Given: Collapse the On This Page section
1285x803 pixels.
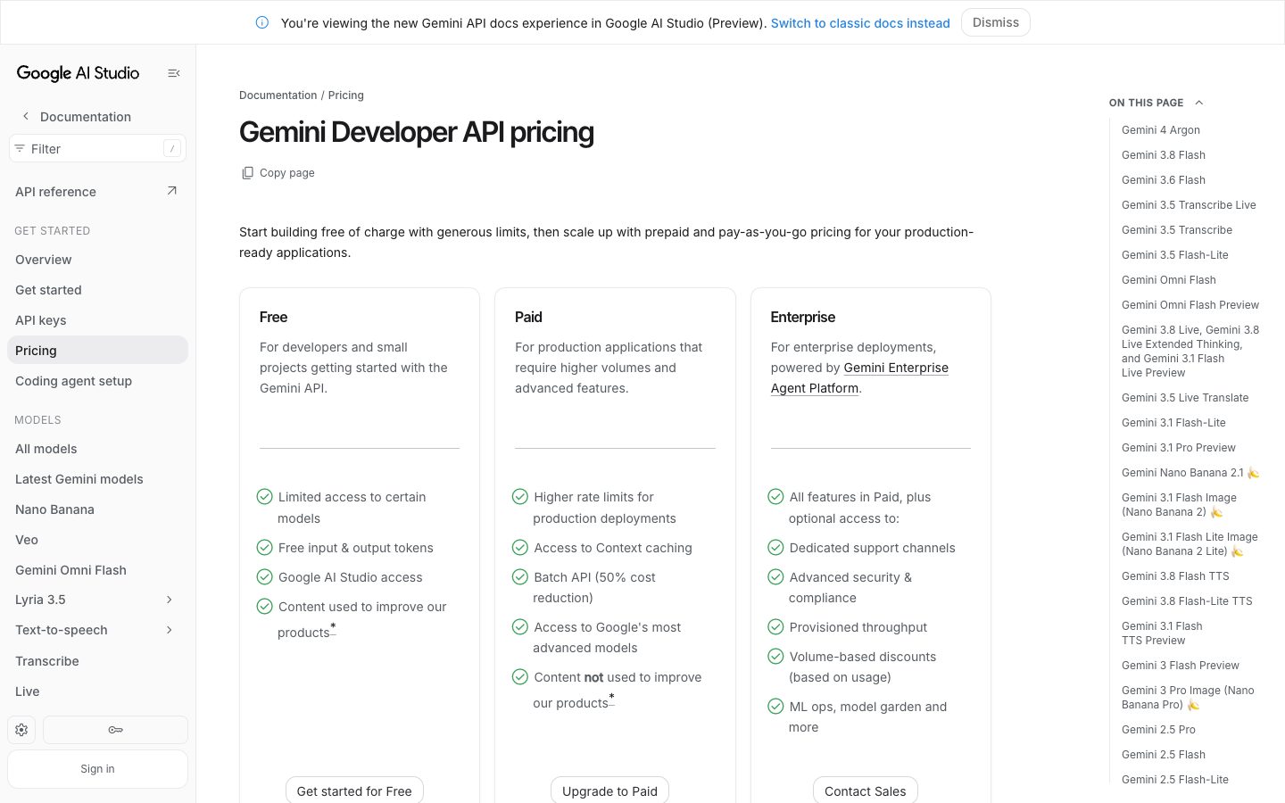Looking at the screenshot, I should click(1198, 103).
